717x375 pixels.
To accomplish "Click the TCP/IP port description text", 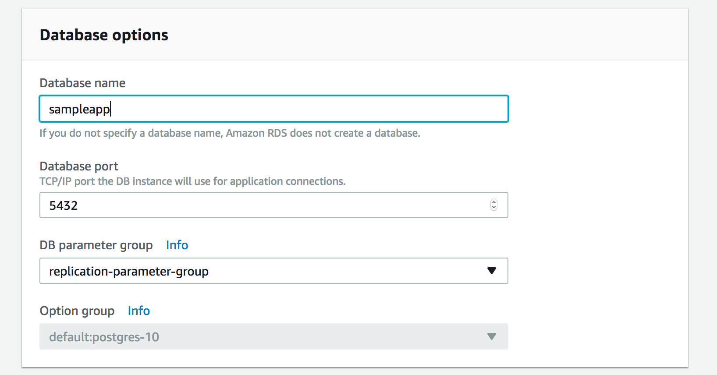I will click(192, 181).
